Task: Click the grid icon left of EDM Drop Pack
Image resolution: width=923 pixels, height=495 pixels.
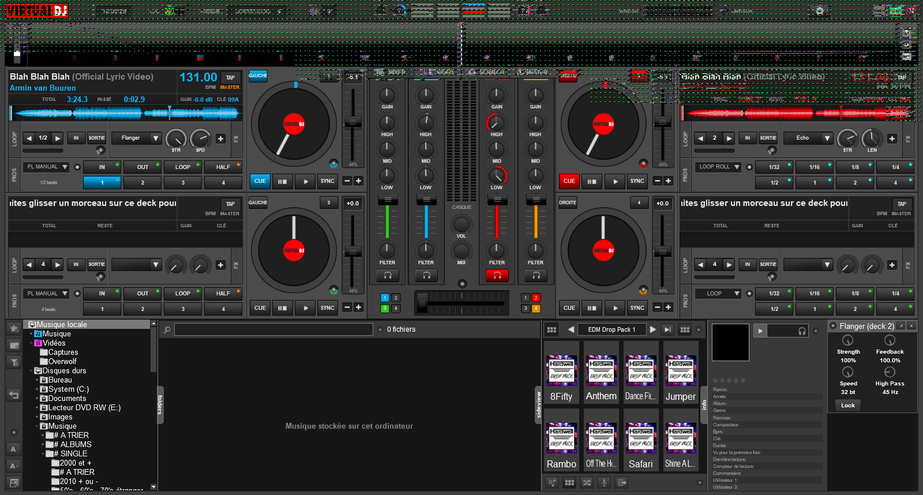Action: pos(552,329)
